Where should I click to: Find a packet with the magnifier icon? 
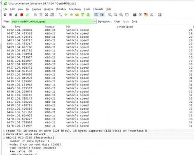[x=60, y=14]
